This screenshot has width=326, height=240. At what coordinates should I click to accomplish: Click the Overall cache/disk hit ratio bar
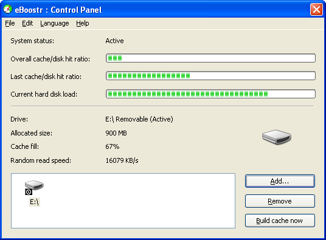(210, 58)
